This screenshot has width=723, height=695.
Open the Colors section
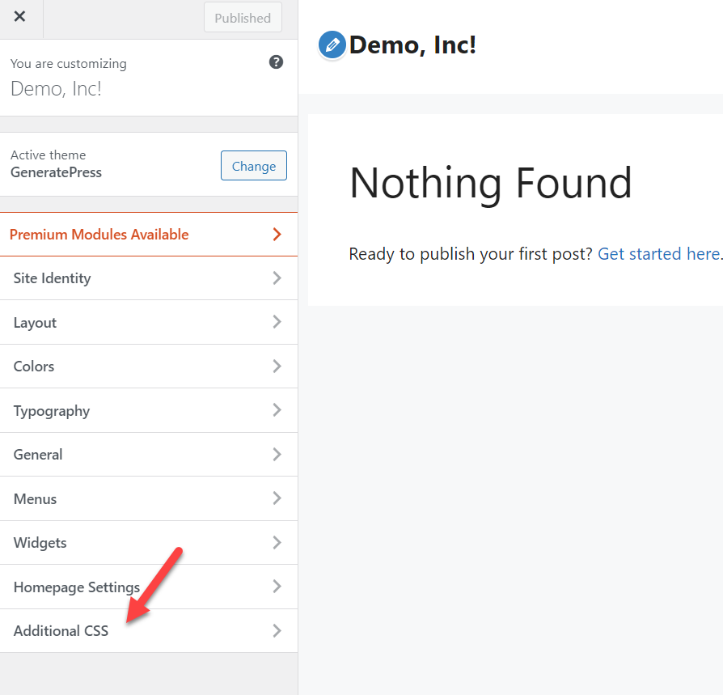149,367
